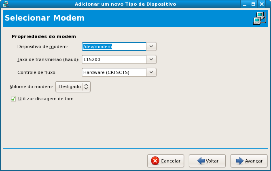The width and height of the screenshot is (271, 171).
Task: Open the Dispositivo de modem dropdown arrow
Action: point(151,46)
